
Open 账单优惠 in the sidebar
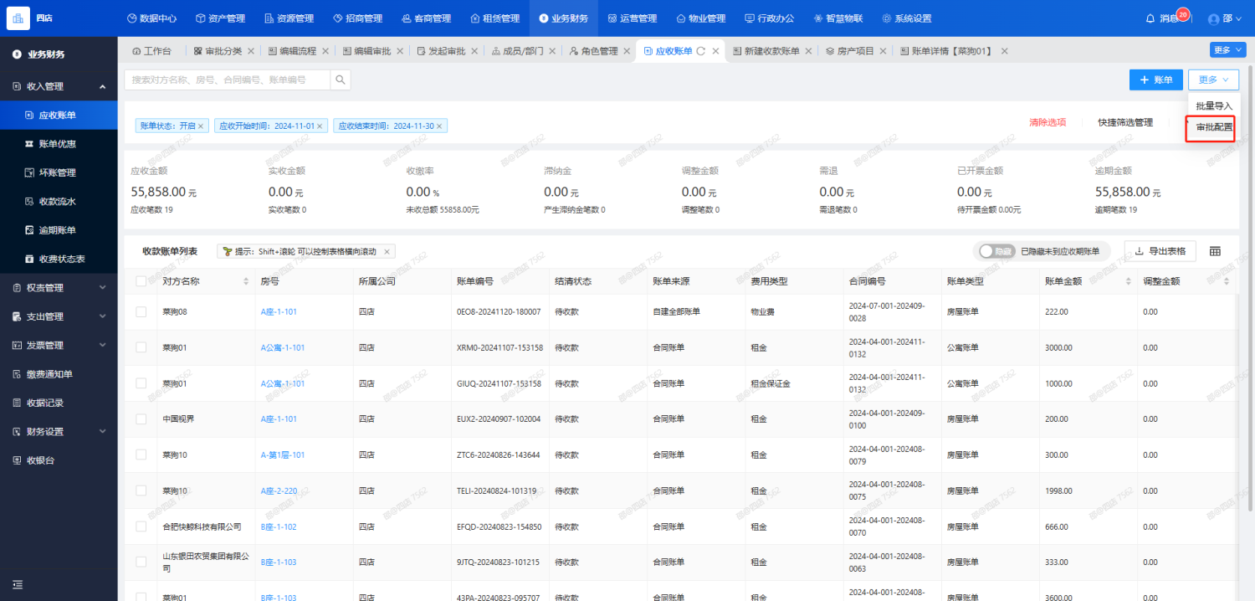pos(59,144)
